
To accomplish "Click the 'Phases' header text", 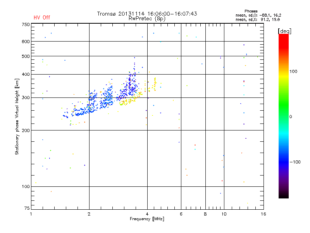I will click(251, 11).
